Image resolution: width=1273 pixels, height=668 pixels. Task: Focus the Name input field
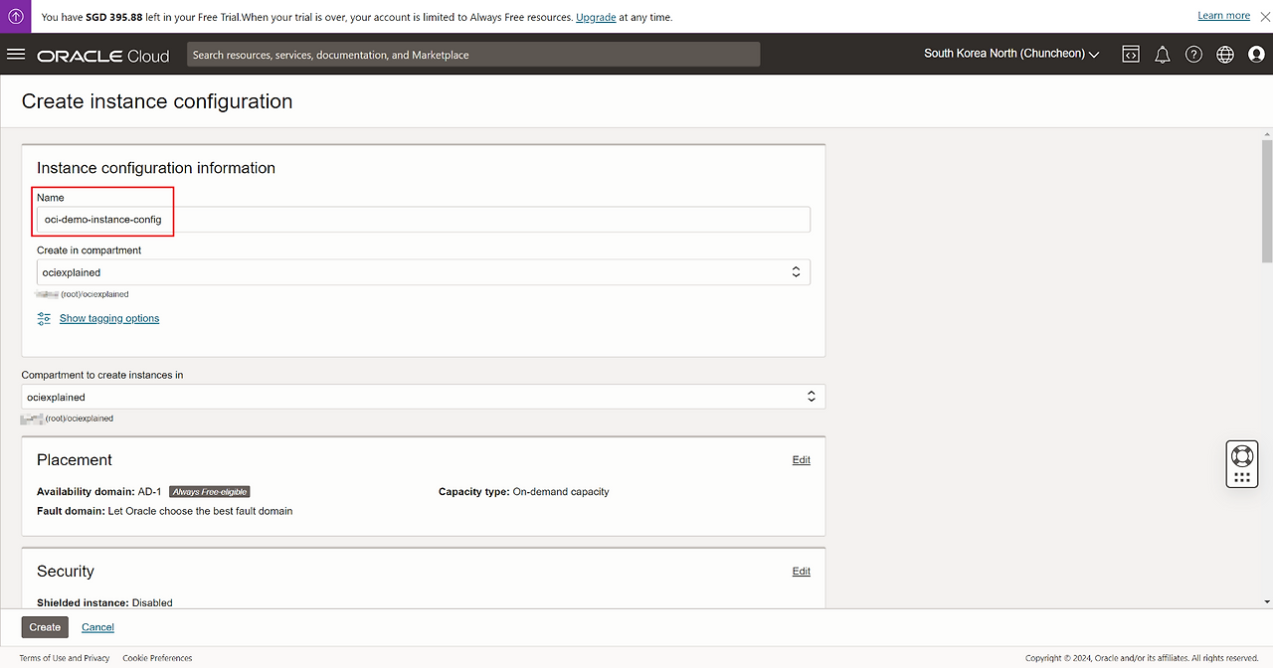click(x=423, y=220)
